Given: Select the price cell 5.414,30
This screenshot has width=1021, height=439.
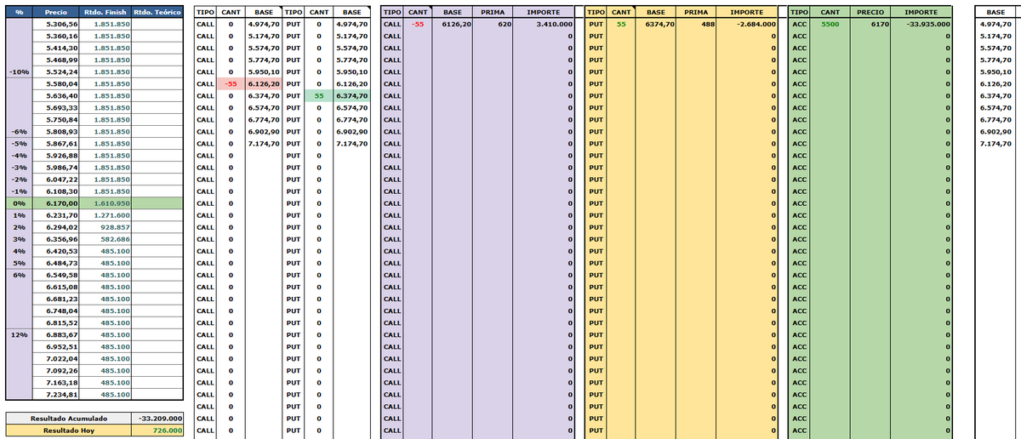Looking at the screenshot, I should (56, 48).
